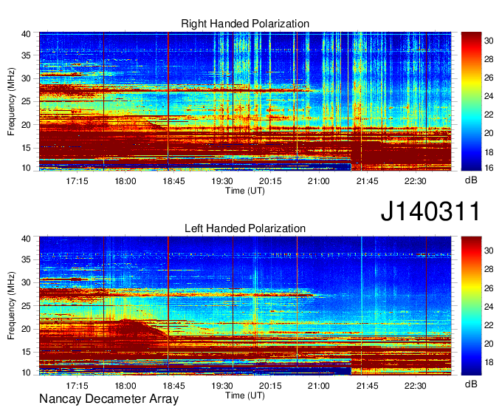Click the 40 MHz tick of the bottom plot
Screen dimensions: 502x408
26,239
